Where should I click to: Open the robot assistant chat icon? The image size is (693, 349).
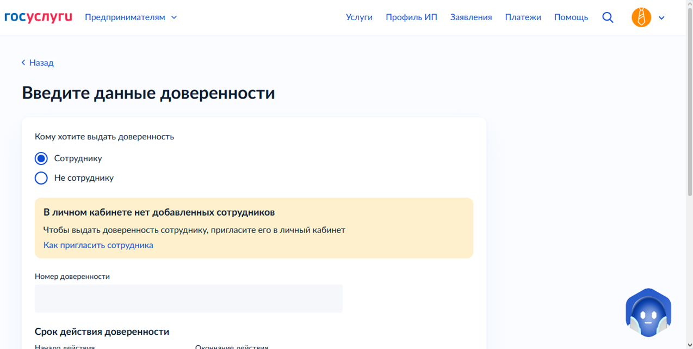(648, 313)
